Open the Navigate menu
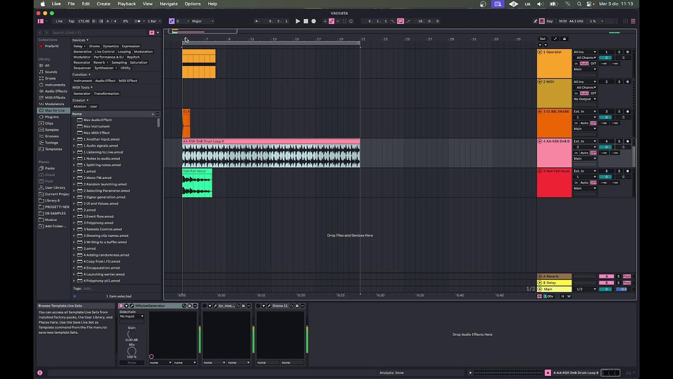Image resolution: width=673 pixels, height=379 pixels. point(169,4)
